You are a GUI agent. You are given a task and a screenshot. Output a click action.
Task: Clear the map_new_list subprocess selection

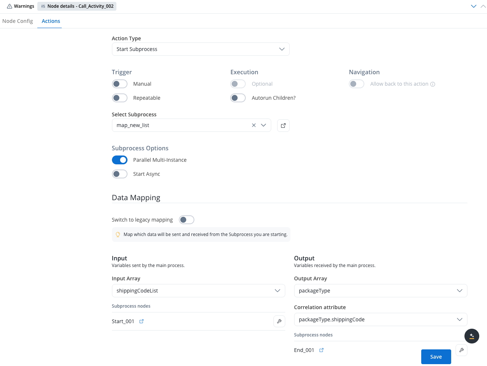click(x=254, y=125)
